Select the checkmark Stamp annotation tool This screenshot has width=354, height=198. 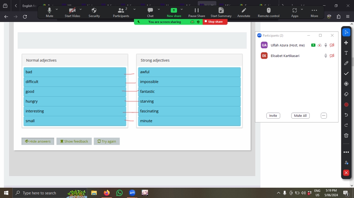346,73
